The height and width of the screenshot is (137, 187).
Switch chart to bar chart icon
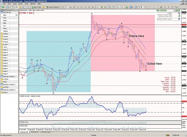[98, 7]
